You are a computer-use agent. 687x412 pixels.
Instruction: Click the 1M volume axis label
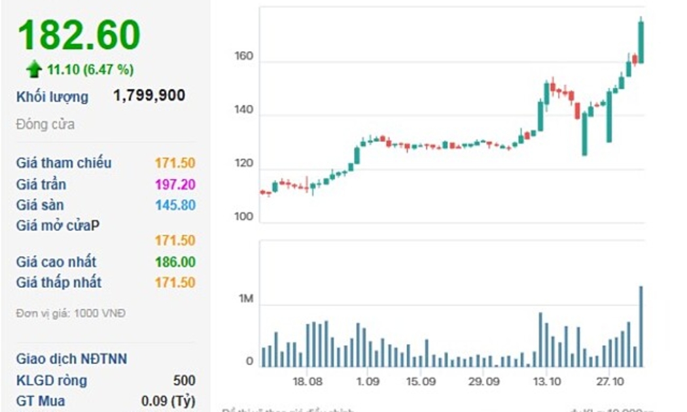[245, 299]
